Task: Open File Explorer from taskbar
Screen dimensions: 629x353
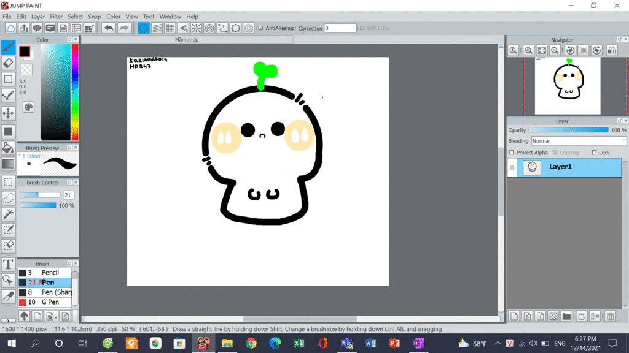Action: [x=227, y=343]
